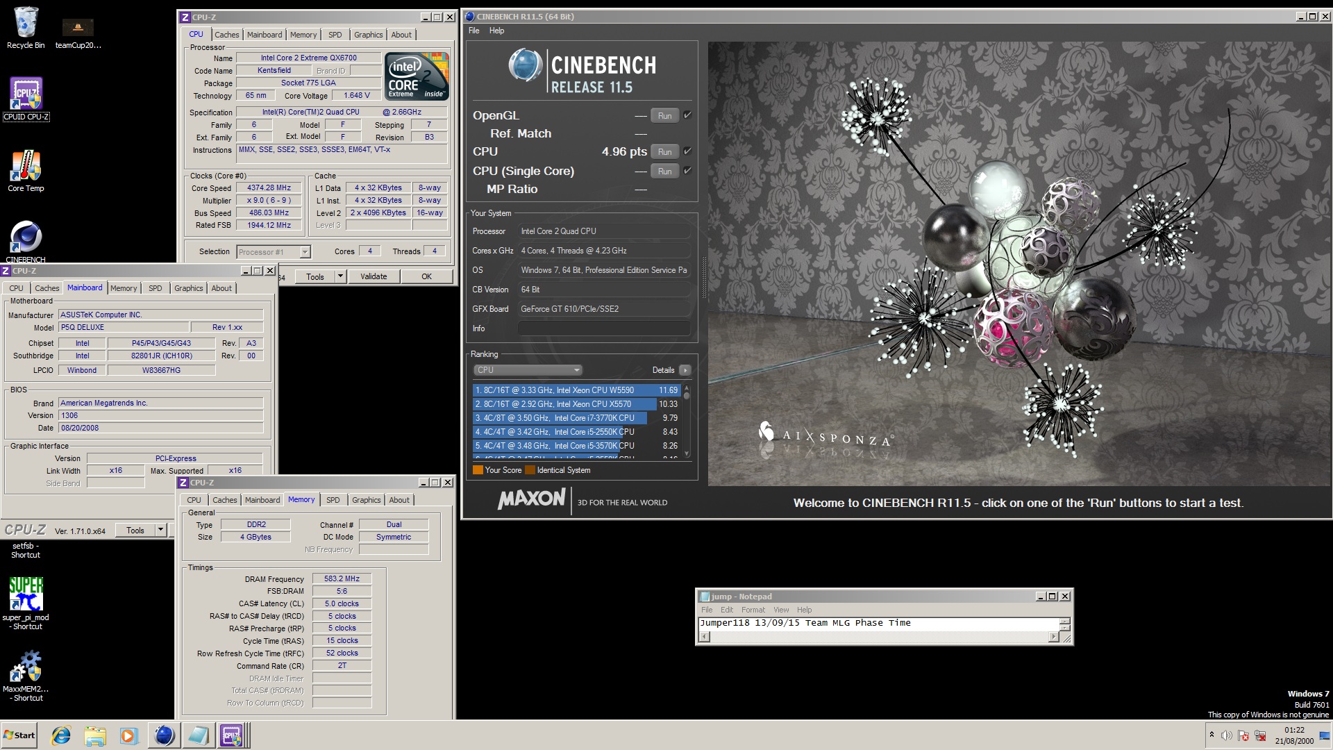Click the MAXON logo in Cinebench

pos(531,499)
